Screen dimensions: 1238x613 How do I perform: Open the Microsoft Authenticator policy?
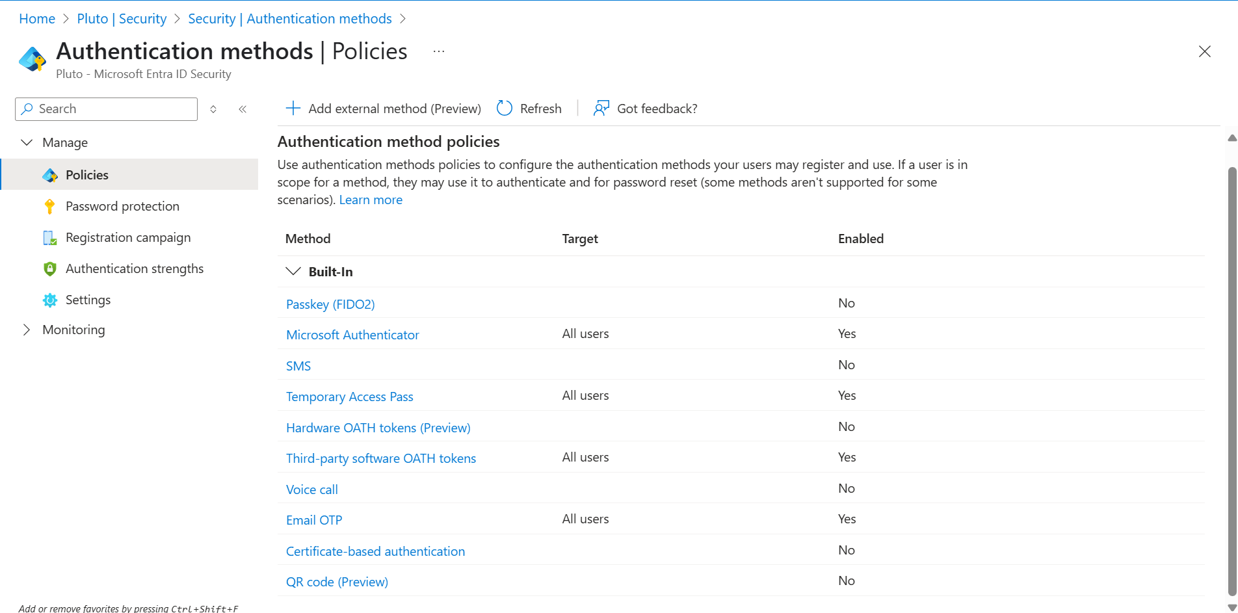(352, 335)
